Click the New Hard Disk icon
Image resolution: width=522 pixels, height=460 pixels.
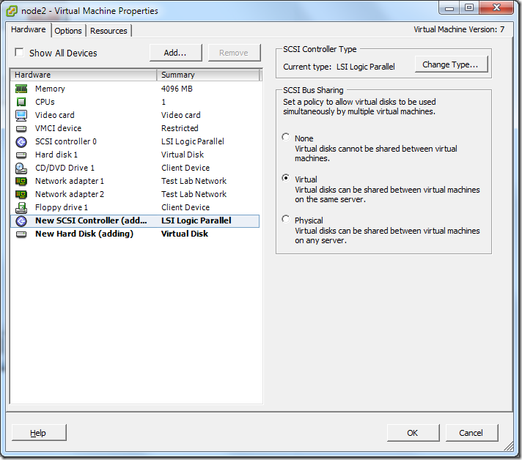21,234
